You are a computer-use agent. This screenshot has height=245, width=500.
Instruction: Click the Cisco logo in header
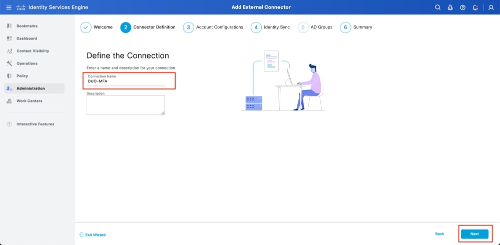tap(21, 7)
